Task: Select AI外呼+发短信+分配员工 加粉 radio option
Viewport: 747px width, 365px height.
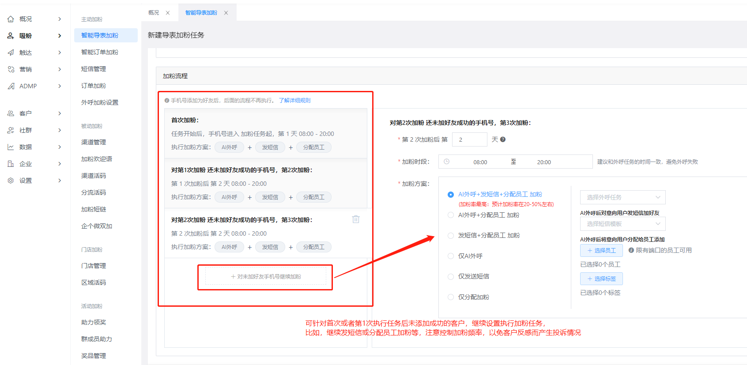Action: (451, 195)
